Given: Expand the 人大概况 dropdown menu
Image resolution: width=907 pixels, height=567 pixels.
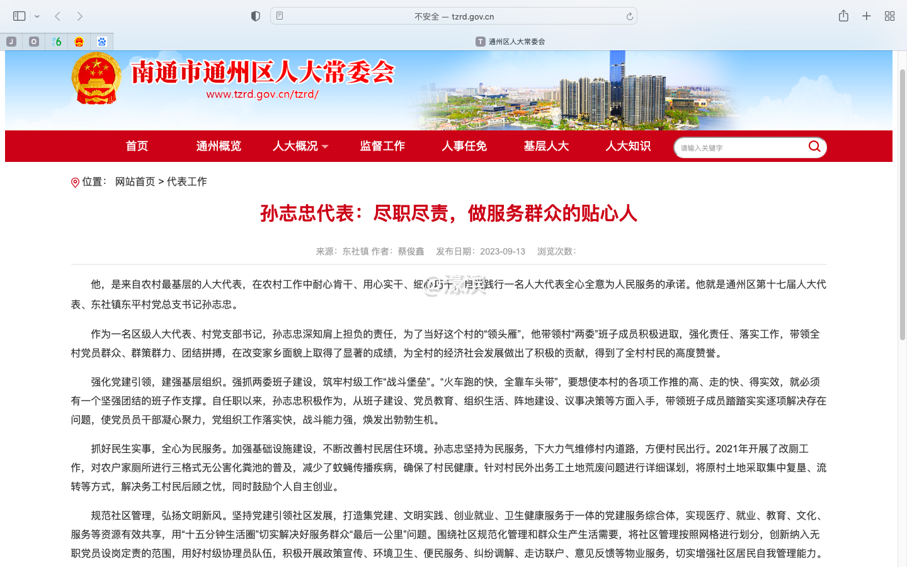Looking at the screenshot, I should coord(300,146).
